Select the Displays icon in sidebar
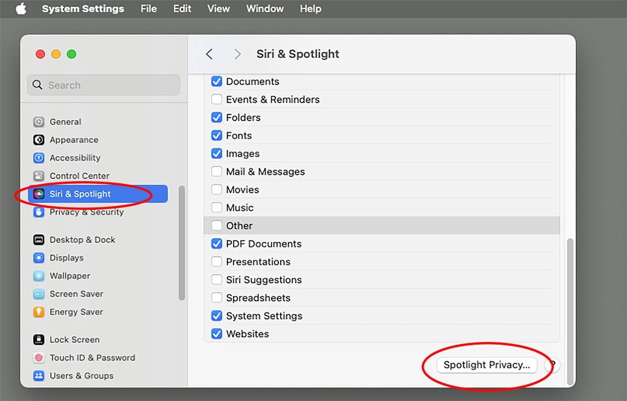This screenshot has width=627, height=401. pyautogui.click(x=39, y=258)
